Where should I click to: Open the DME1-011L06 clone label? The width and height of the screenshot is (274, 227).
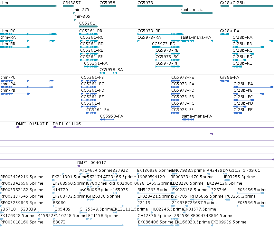67,124
